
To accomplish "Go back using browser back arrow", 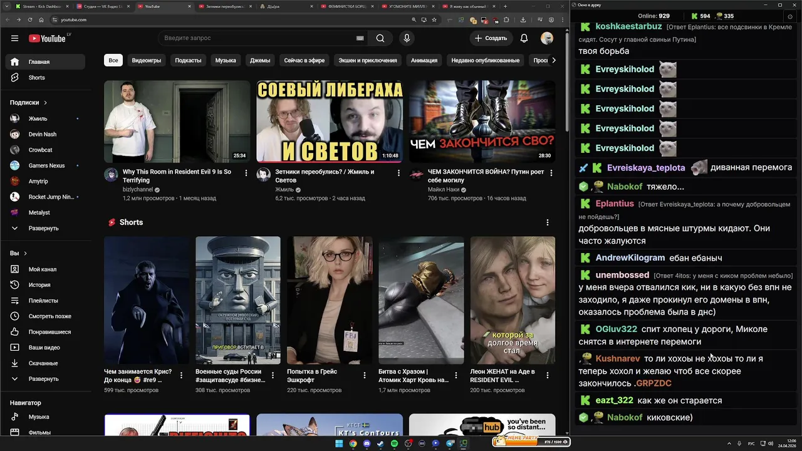I will pyautogui.click(x=7, y=20).
